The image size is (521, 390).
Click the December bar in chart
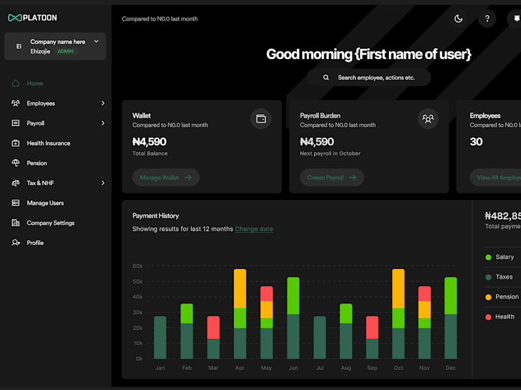pos(451,318)
